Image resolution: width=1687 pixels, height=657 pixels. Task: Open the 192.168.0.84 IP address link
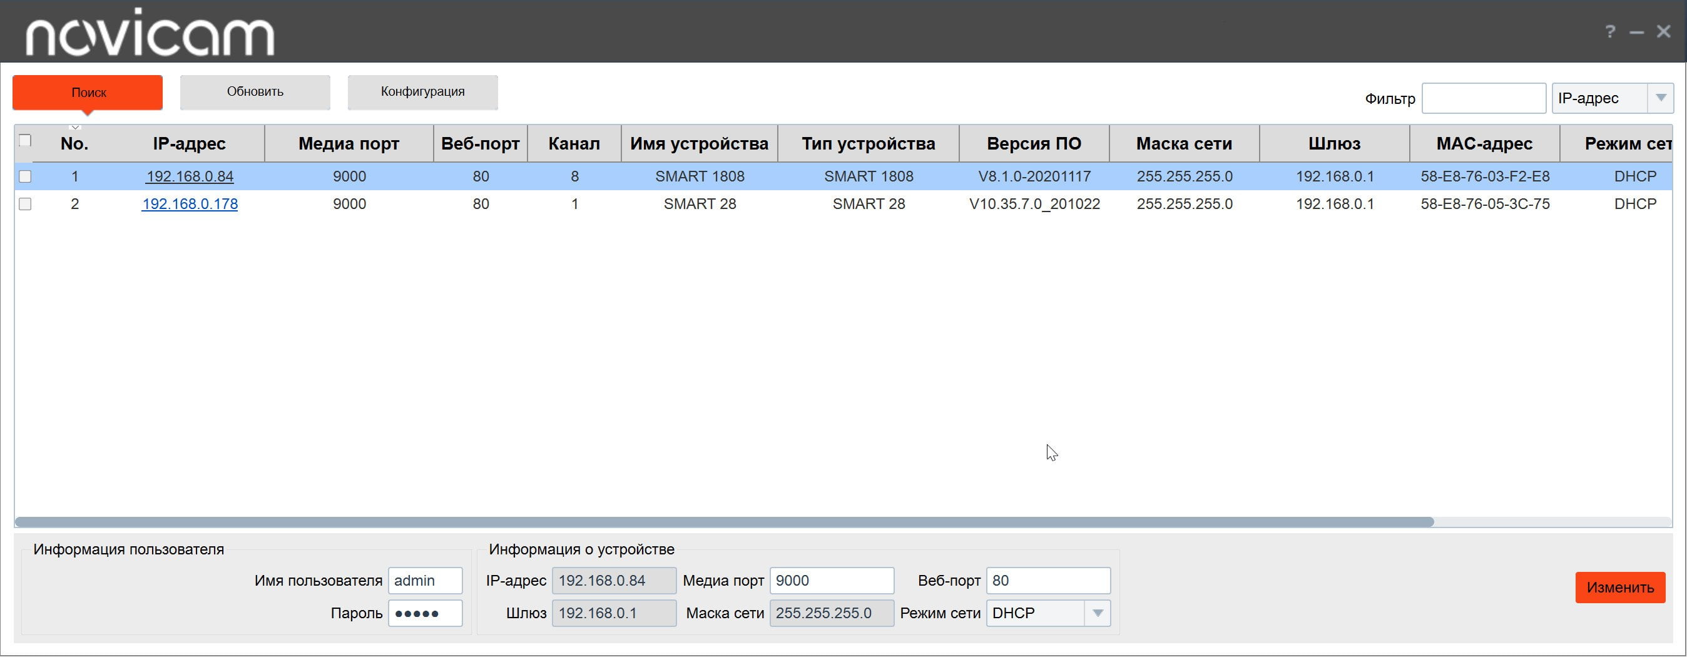[189, 176]
